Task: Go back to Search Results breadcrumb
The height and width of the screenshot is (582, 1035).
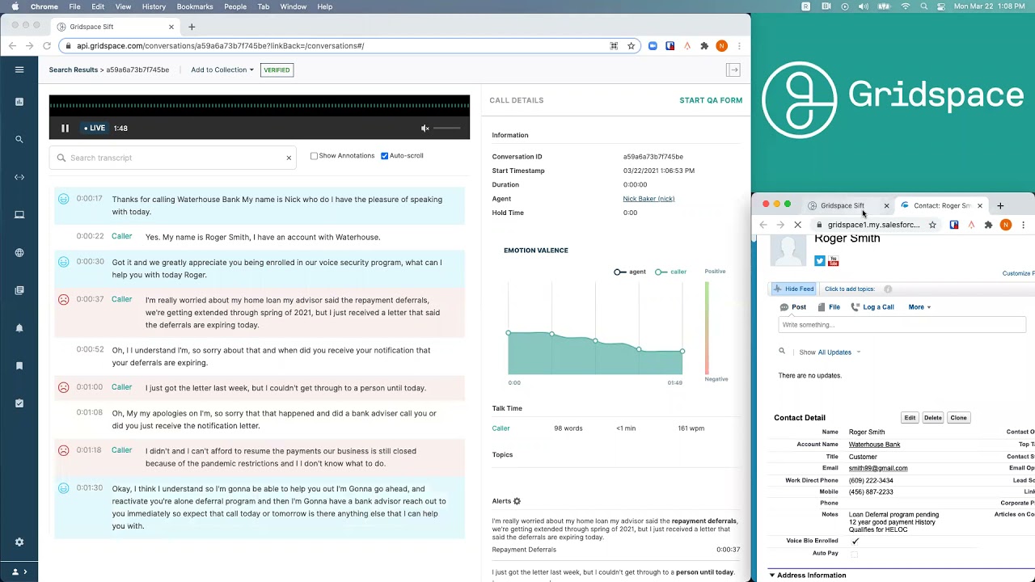Action: point(74,70)
